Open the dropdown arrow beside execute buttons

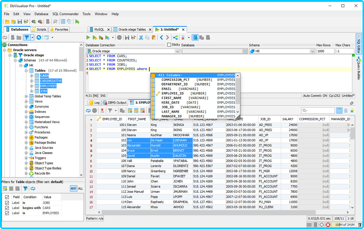113,37
